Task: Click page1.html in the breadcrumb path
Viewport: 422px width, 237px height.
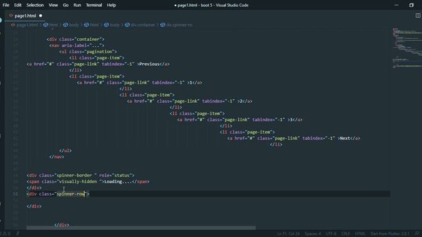Action: tap(27, 25)
